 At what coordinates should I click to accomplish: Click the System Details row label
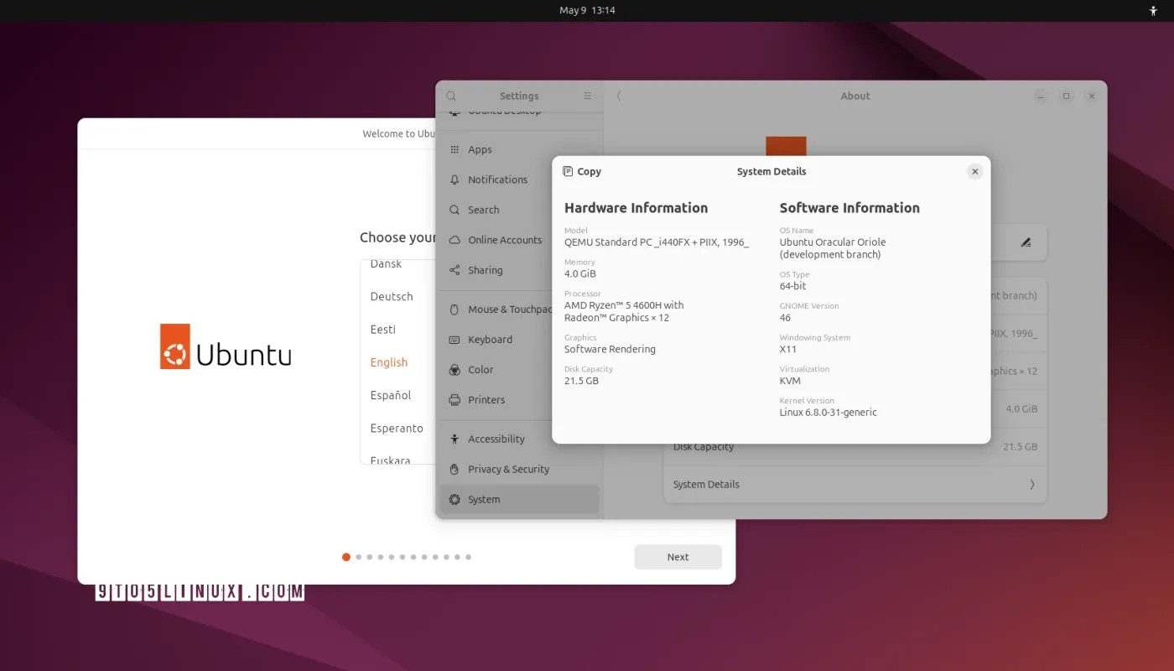[x=706, y=484]
